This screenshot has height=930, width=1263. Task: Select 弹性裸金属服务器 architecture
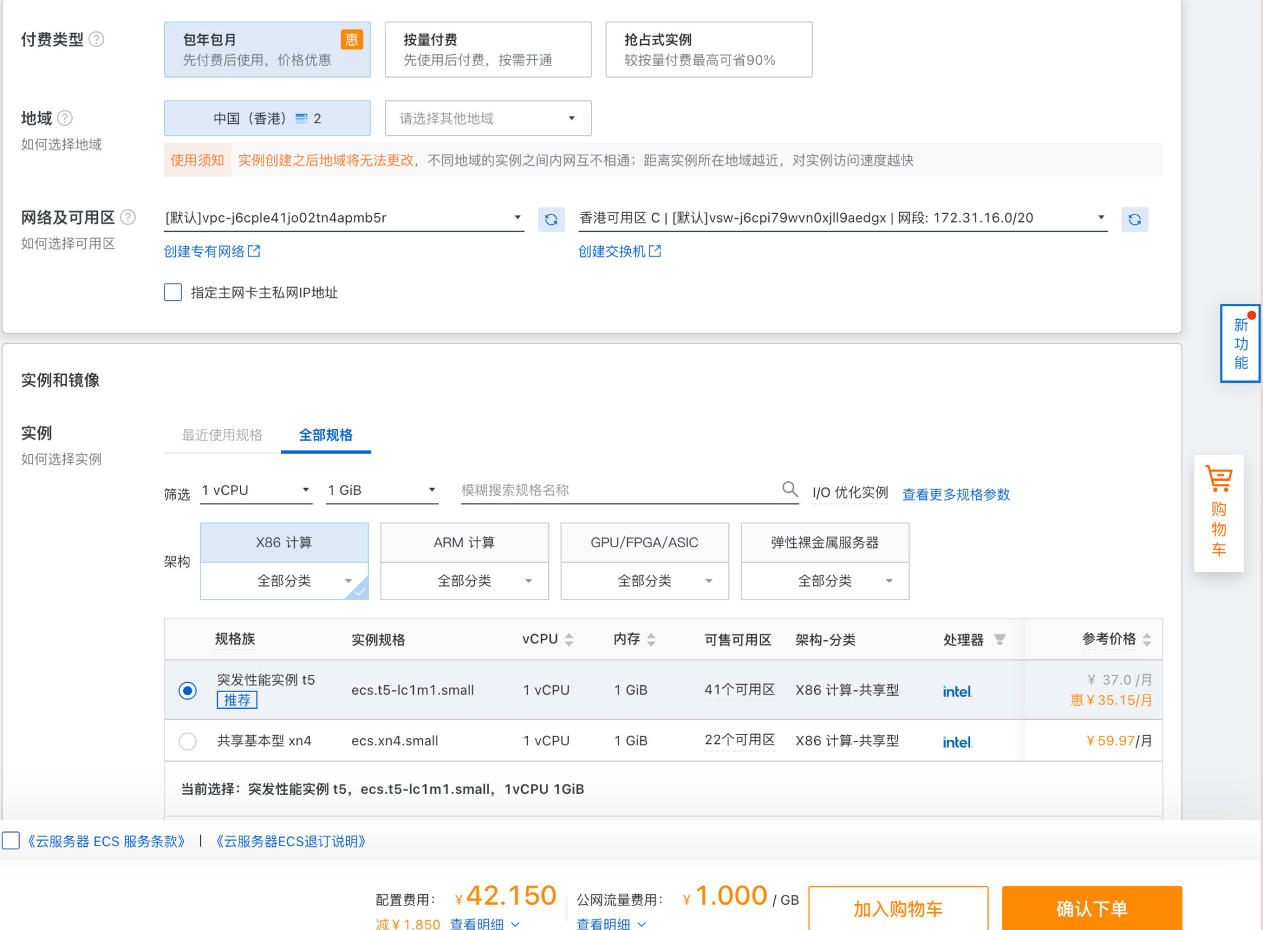click(x=825, y=542)
